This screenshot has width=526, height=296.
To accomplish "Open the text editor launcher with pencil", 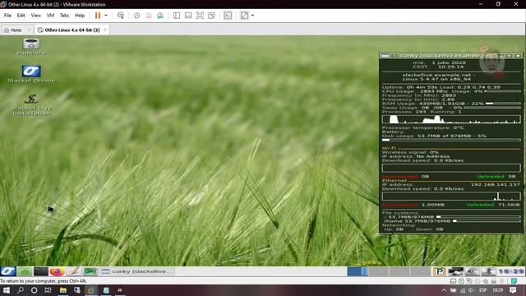I will tap(73, 271).
